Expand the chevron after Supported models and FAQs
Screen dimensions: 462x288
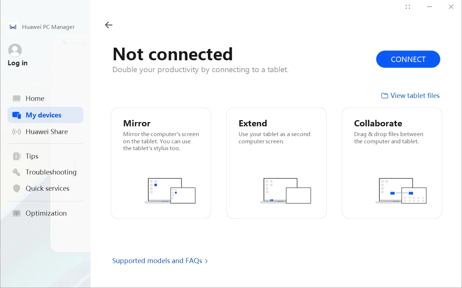[206, 261]
